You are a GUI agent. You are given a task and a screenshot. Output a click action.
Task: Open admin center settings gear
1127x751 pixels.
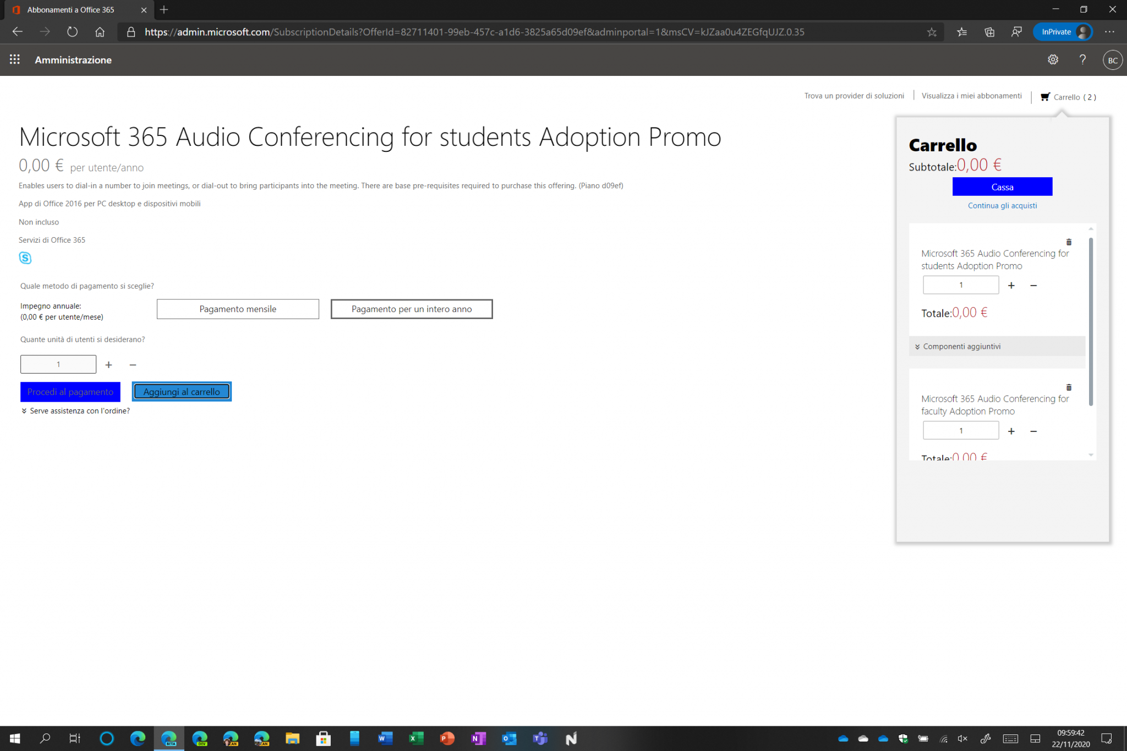click(1053, 60)
